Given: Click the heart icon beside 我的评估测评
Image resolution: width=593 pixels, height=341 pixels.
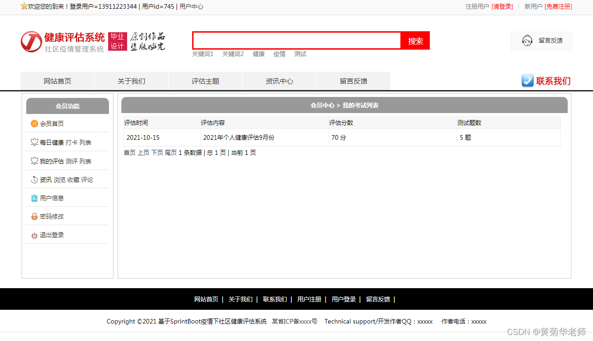Looking at the screenshot, I should (x=34, y=161).
